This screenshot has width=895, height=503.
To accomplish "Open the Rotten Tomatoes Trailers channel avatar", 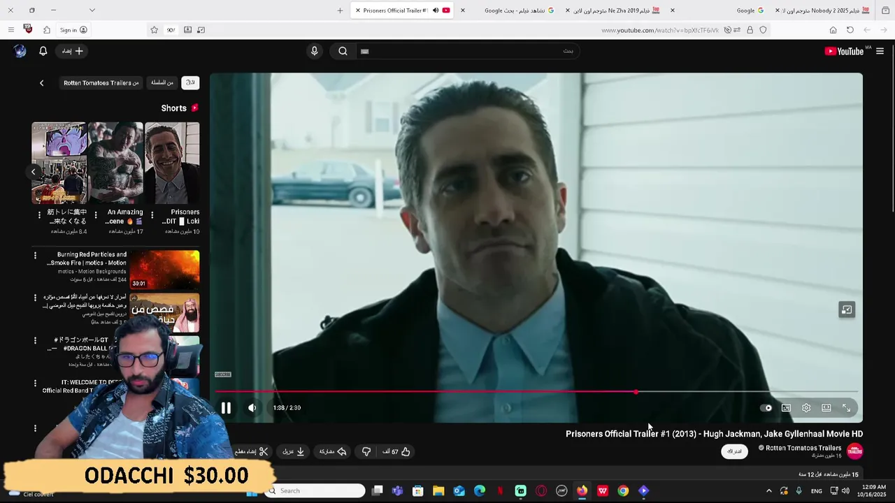I will click(x=854, y=451).
